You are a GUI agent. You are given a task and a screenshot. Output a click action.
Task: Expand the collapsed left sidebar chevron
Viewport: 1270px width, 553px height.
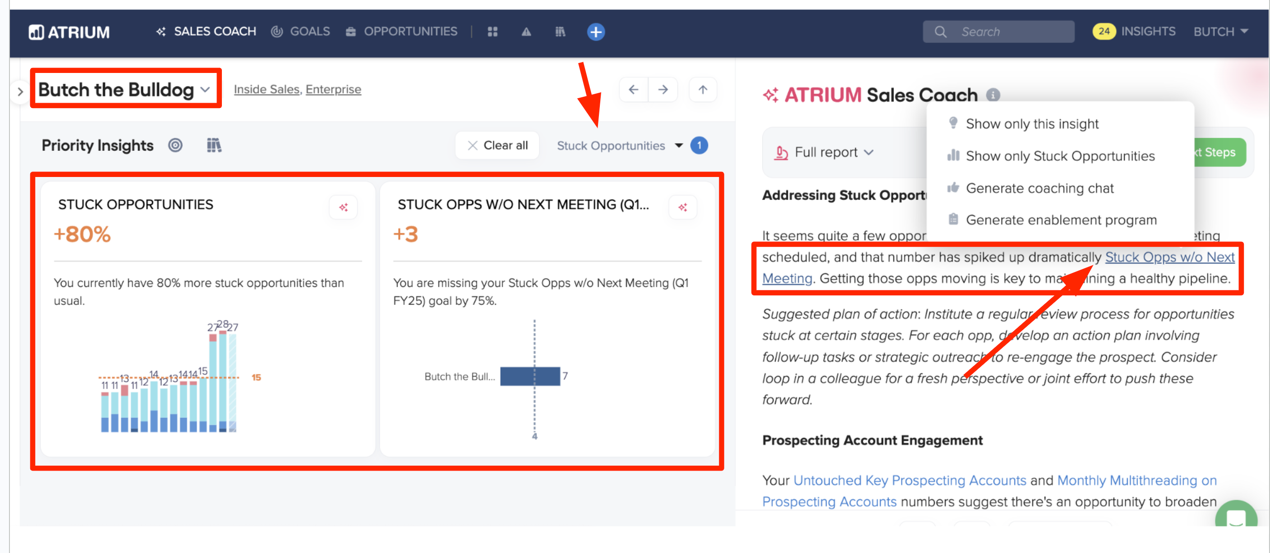pos(20,91)
